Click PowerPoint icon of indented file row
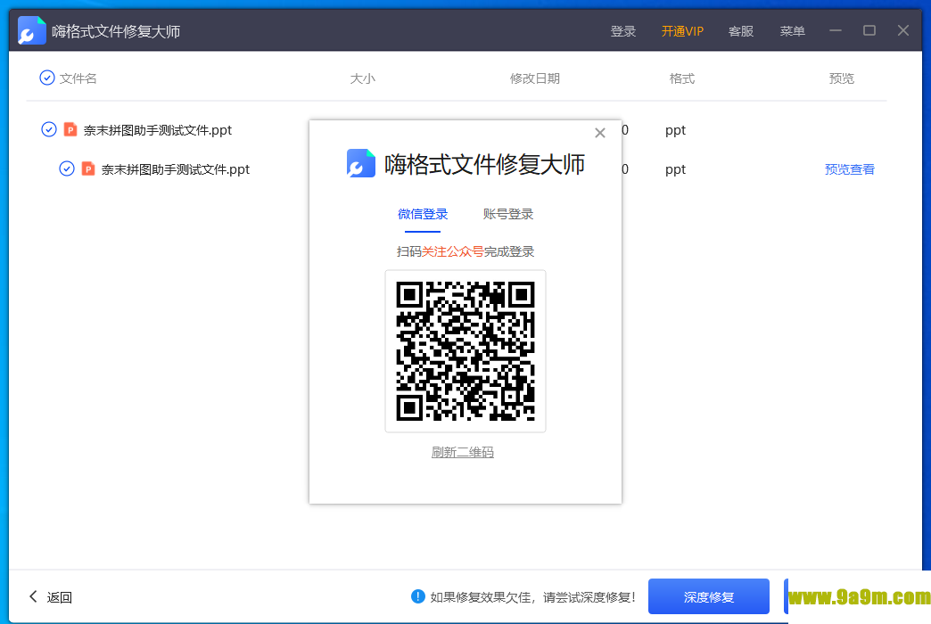Image resolution: width=931 pixels, height=624 pixels. (x=88, y=168)
